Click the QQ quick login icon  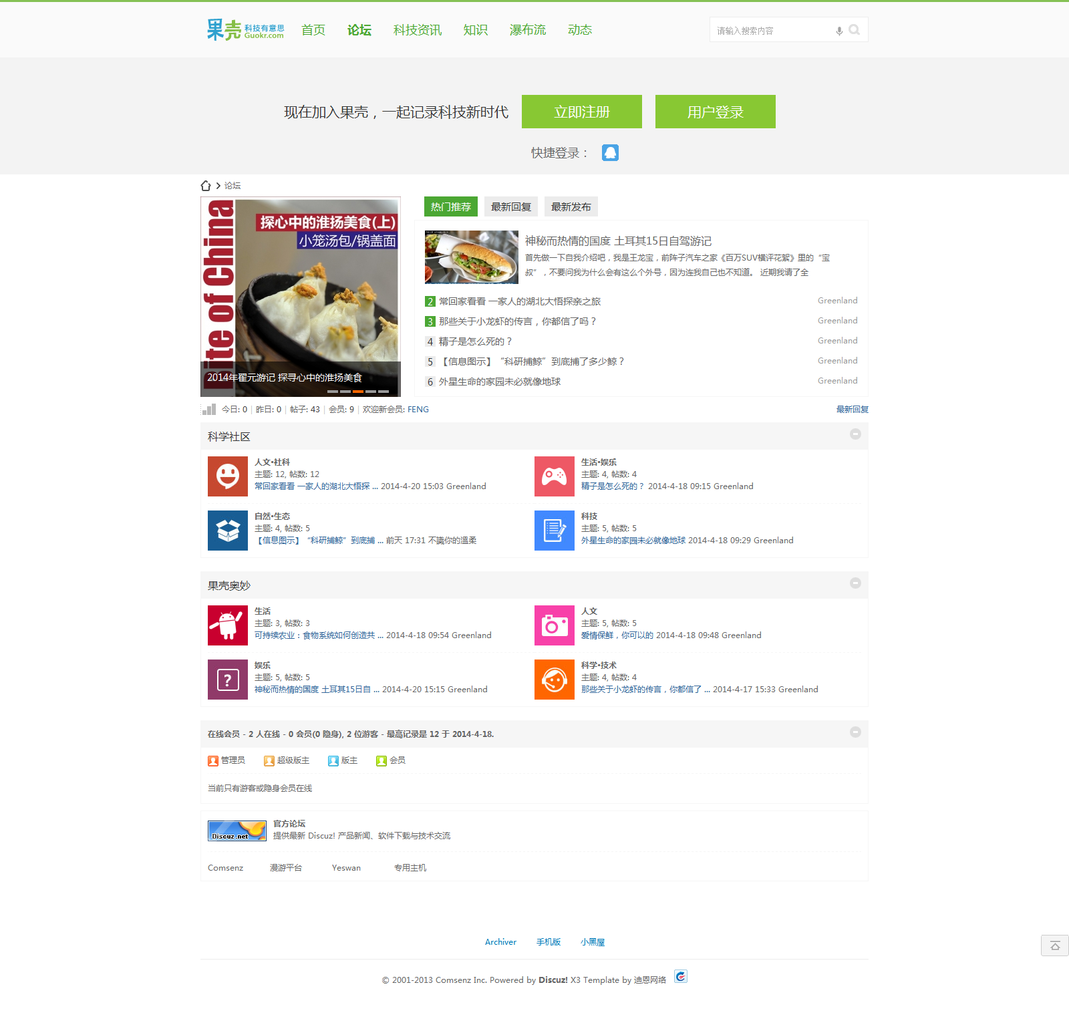tap(610, 153)
